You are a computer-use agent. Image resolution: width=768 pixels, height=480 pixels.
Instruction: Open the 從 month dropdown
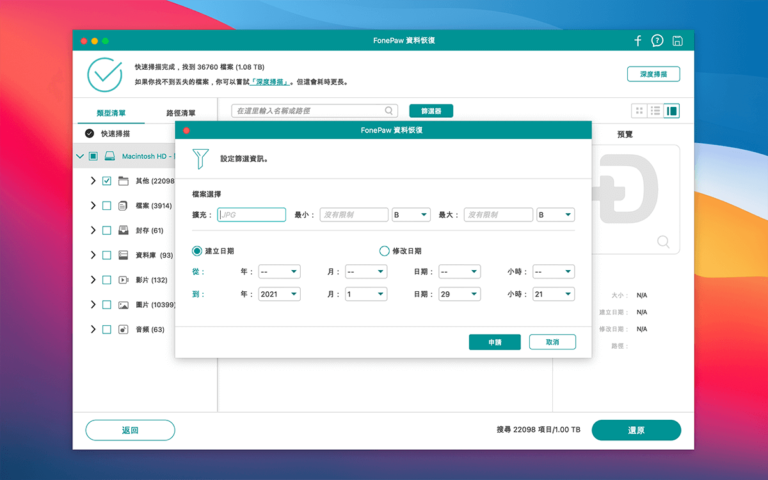coord(365,272)
